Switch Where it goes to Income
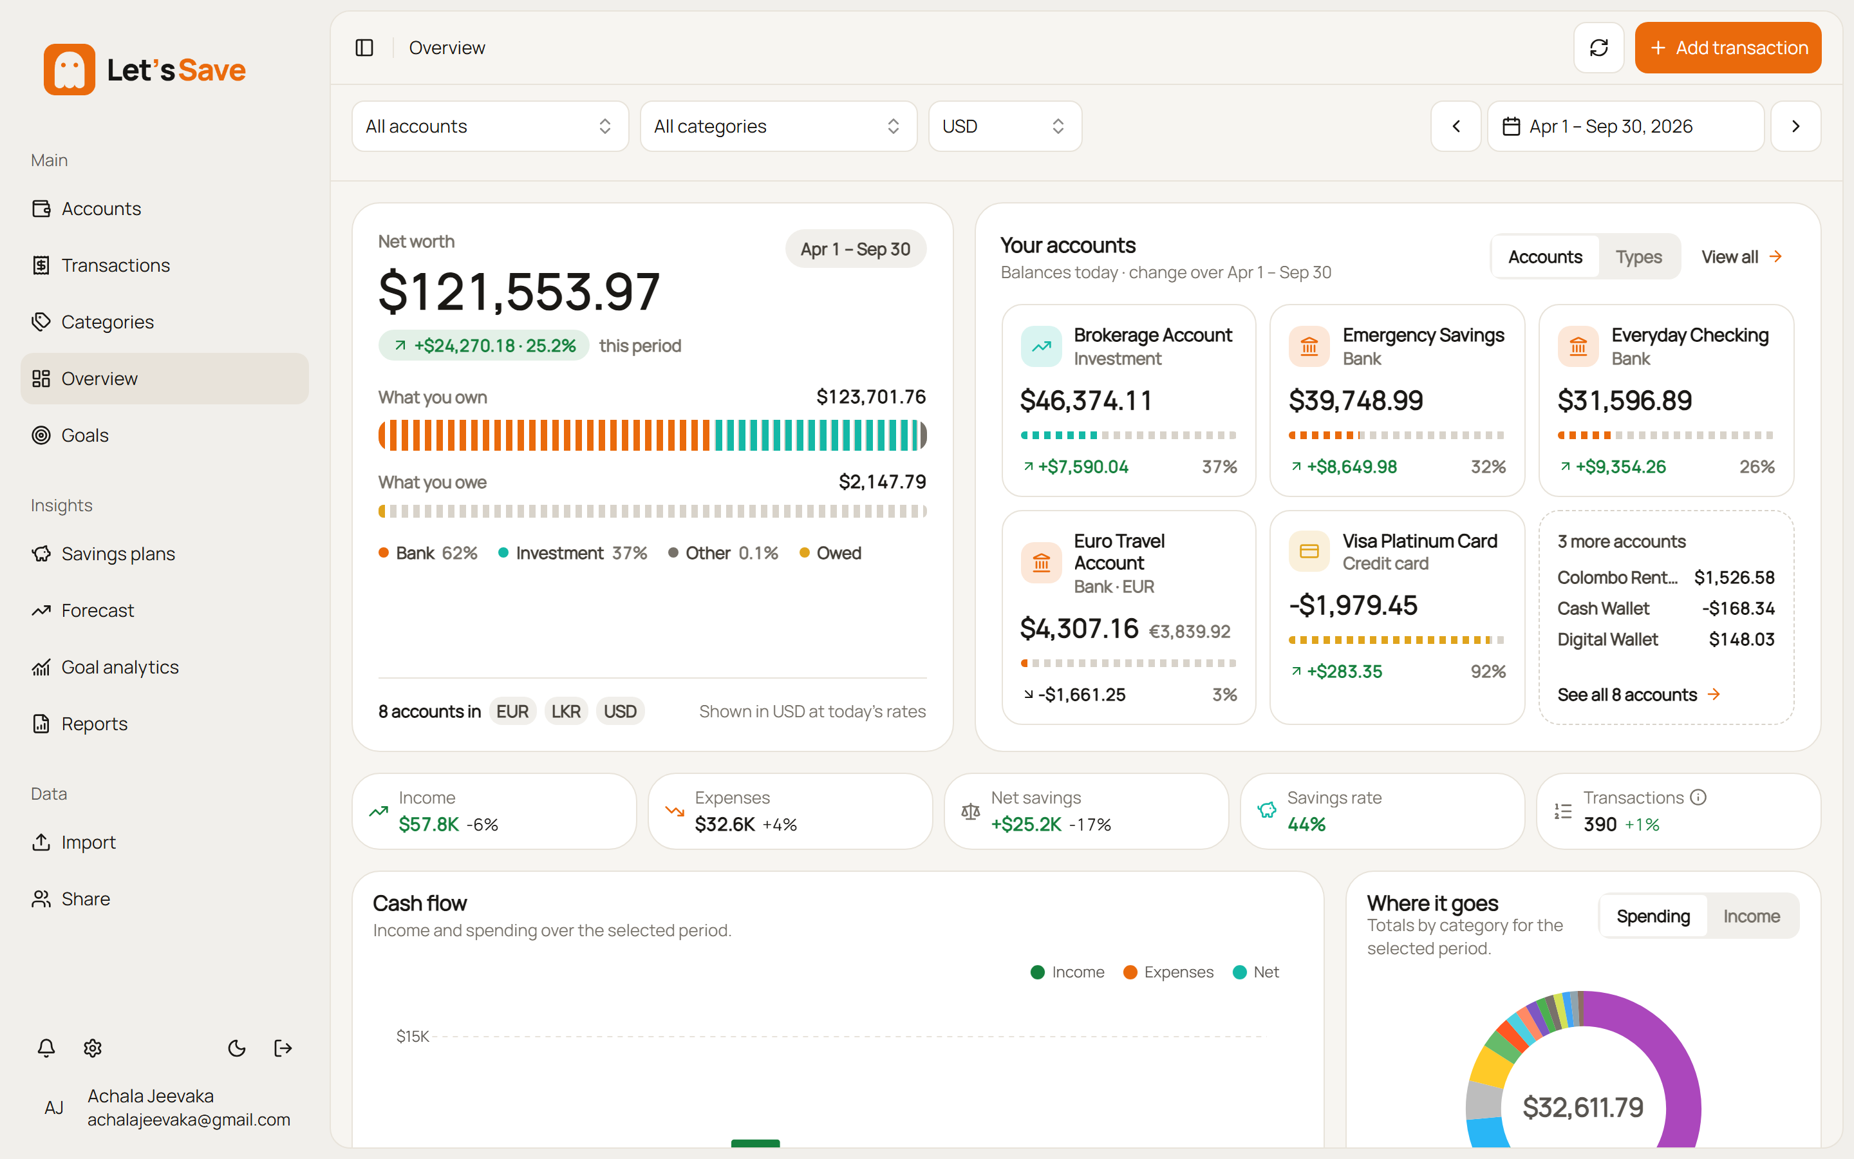This screenshot has width=1854, height=1159. coord(1752,916)
